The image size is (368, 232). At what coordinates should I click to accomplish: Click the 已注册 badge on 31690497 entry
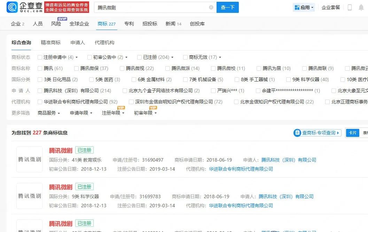click(84, 150)
